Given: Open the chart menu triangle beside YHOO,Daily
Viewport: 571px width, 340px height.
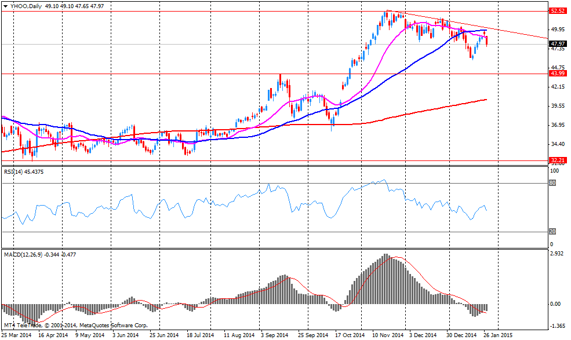Looking at the screenshot, I should pyautogui.click(x=5, y=6).
